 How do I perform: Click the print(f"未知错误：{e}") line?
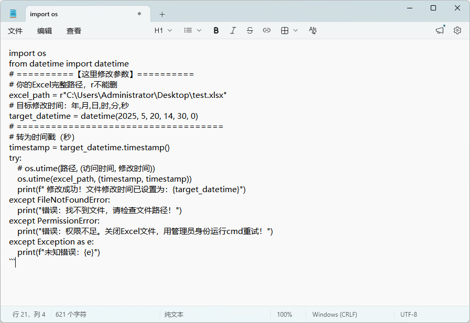point(59,252)
